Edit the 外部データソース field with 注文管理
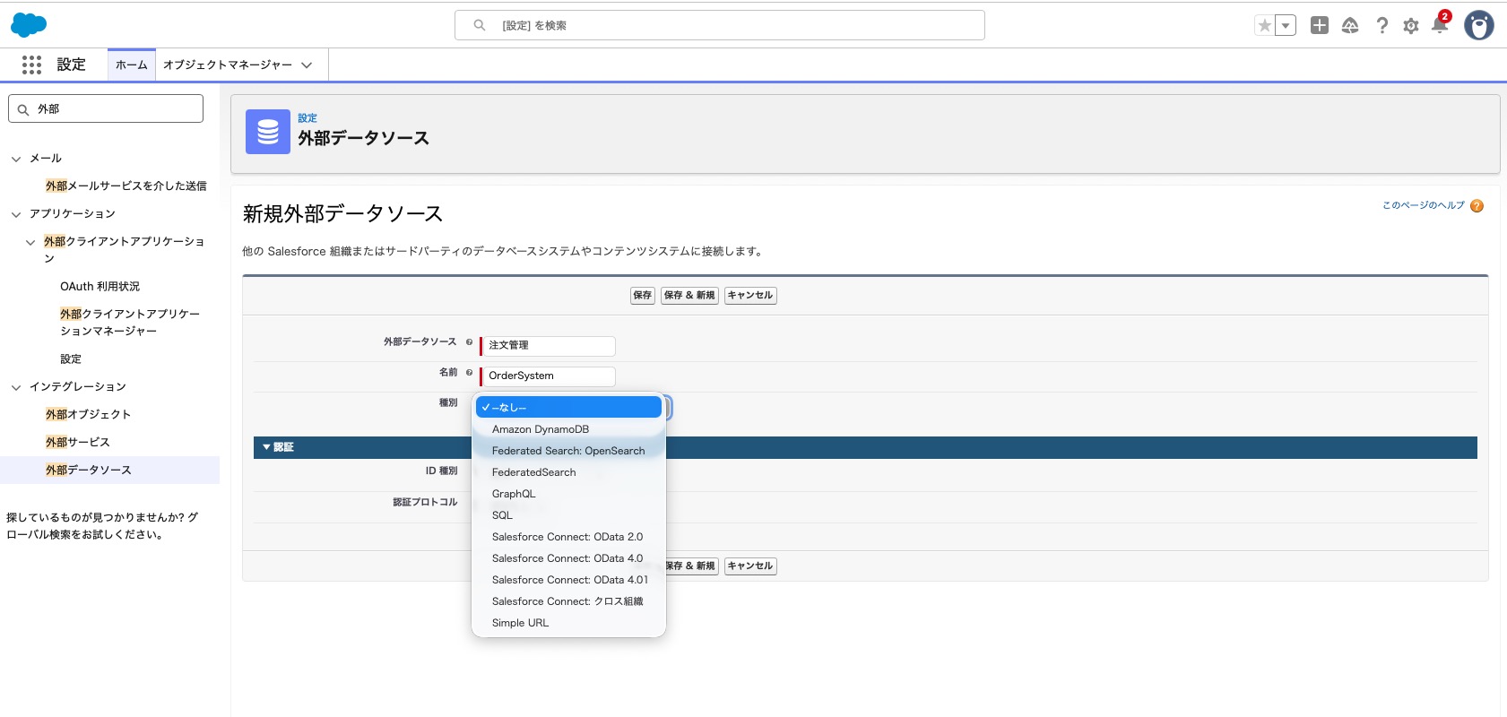Screen dimensions: 1507x717 coord(549,346)
